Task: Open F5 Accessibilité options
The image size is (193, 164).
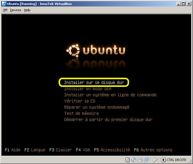Action: 112,150
